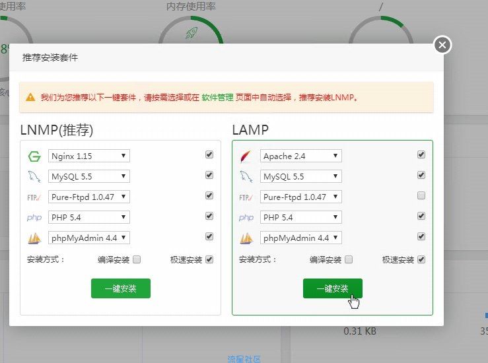Screen dimensions: 488x363
Task: Enable 编译安装 checkbox in LNMP
Action: pyautogui.click(x=137, y=259)
